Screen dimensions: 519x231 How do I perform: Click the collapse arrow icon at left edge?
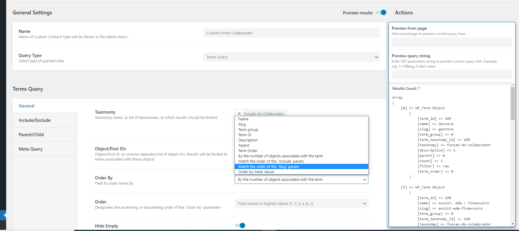3,215
